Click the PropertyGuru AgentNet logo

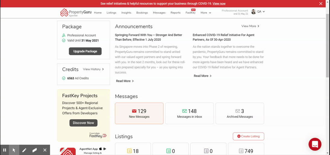point(76,13)
